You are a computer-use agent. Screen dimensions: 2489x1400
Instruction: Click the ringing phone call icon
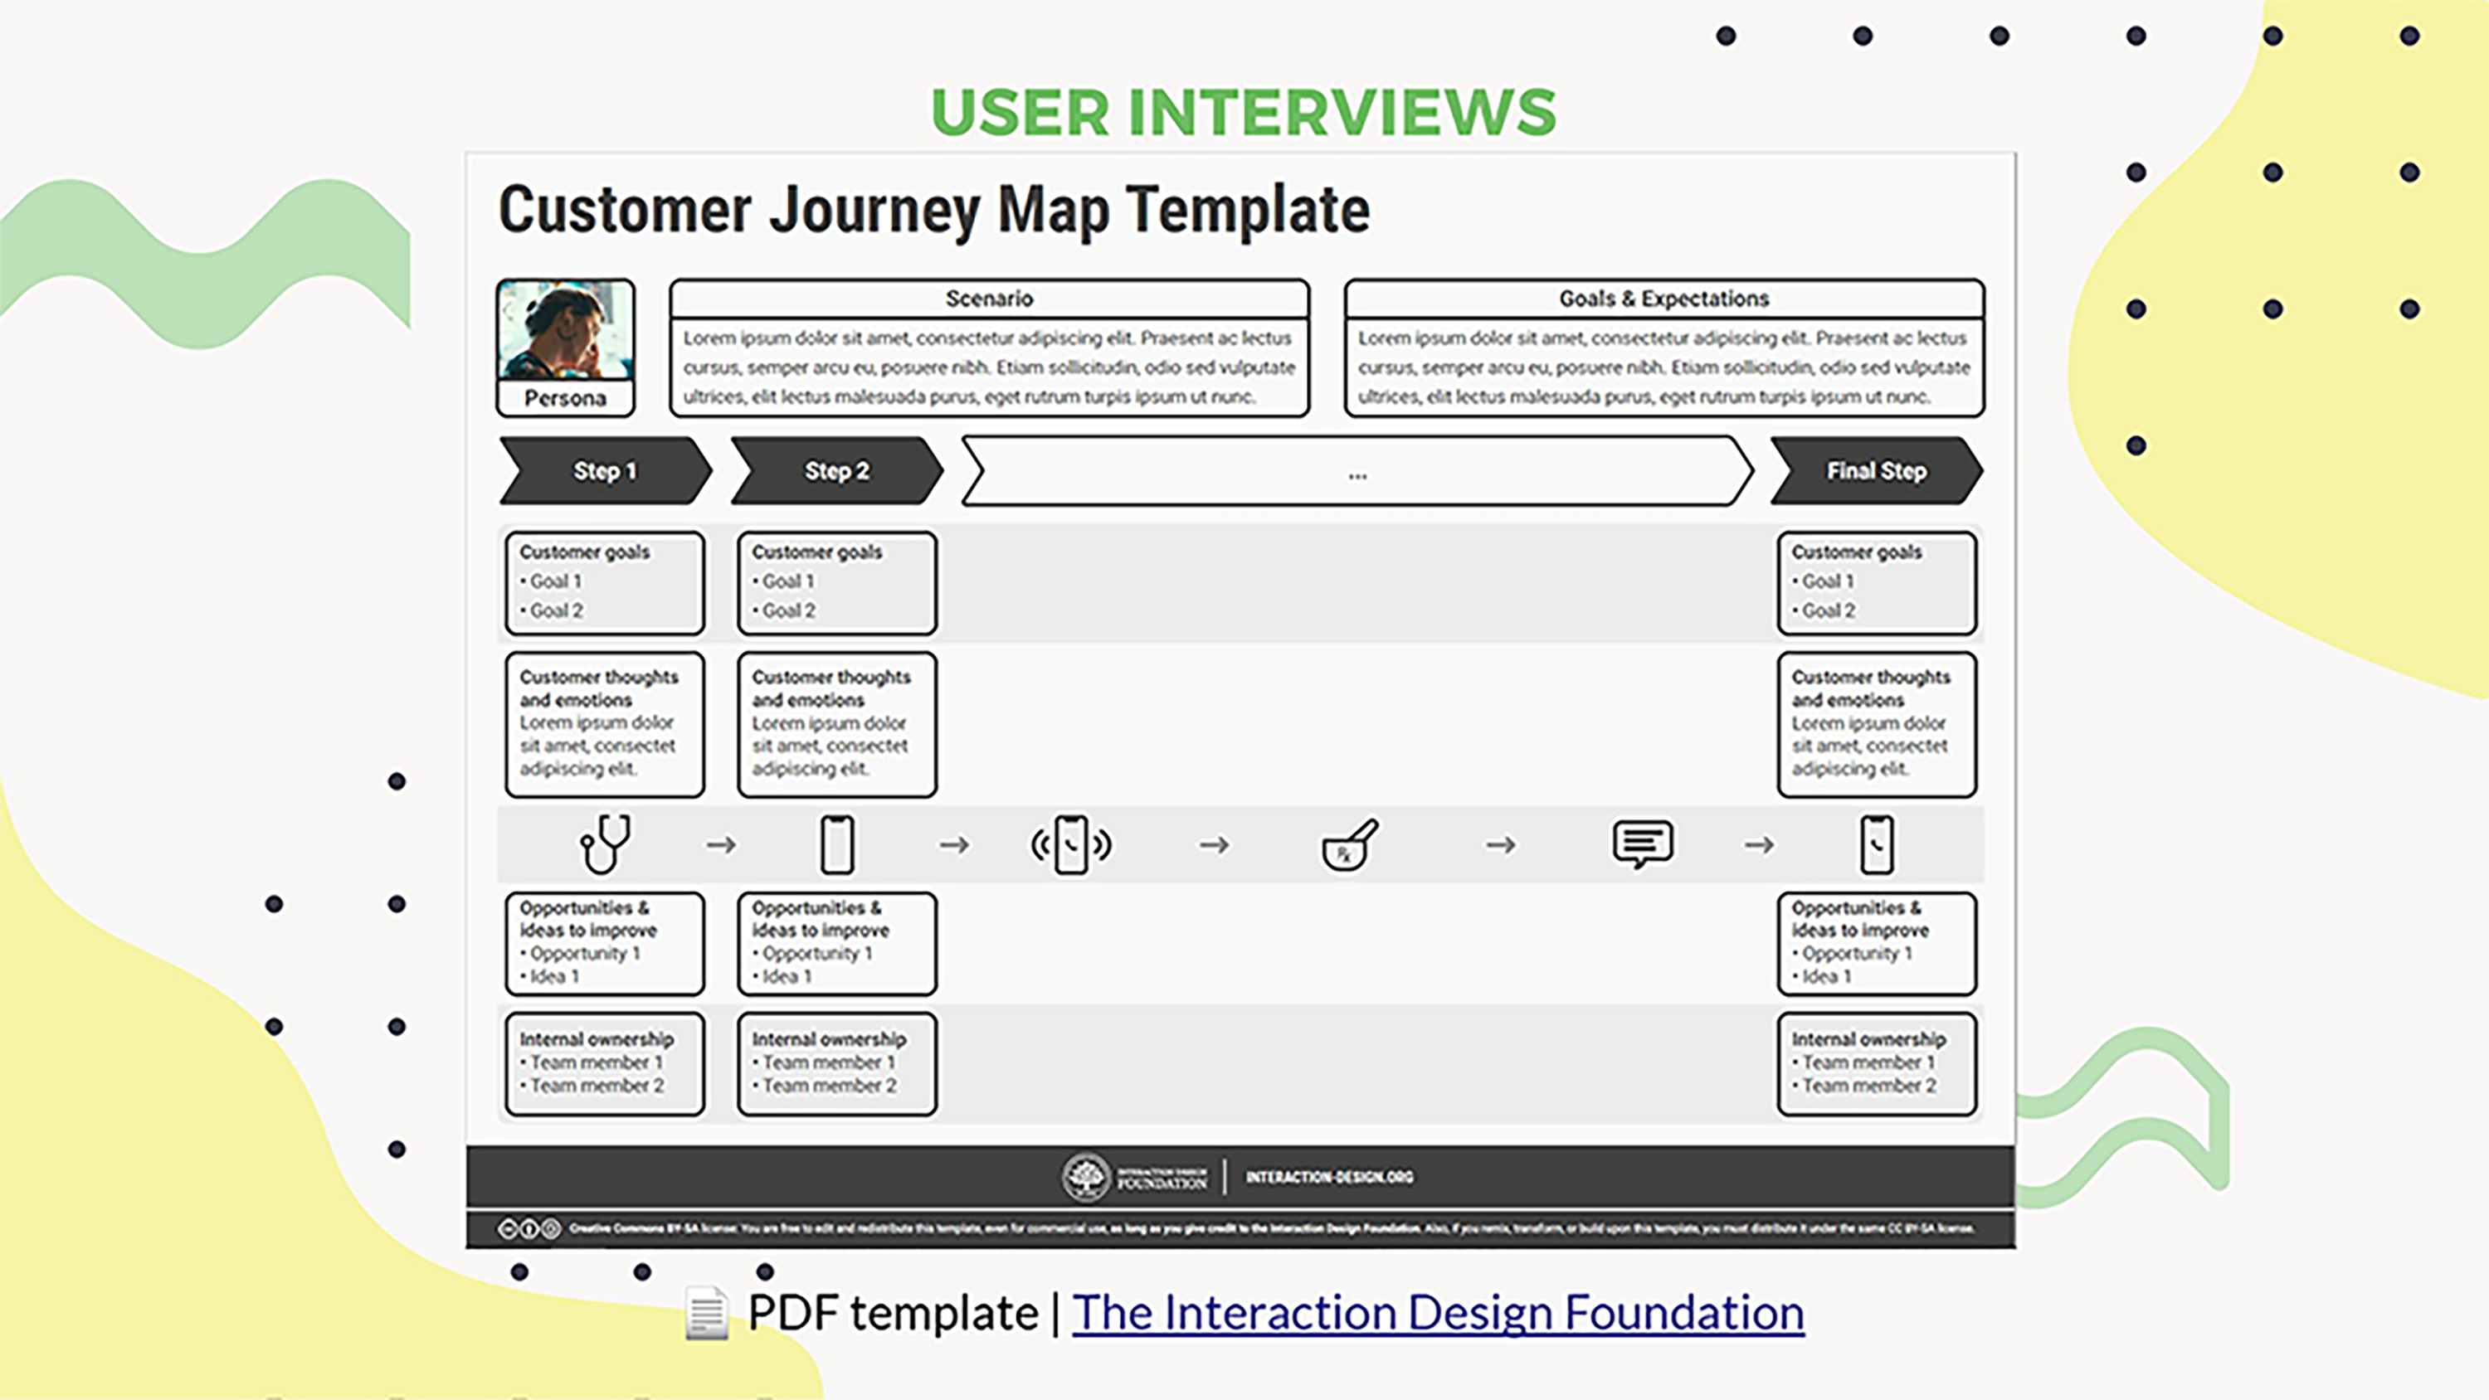point(1070,844)
